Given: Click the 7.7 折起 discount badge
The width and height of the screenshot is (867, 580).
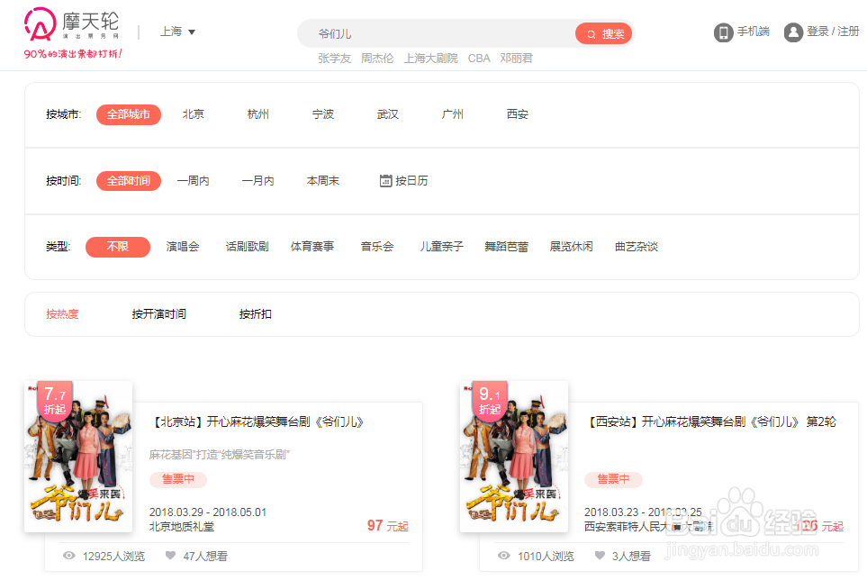Looking at the screenshot, I should coord(55,401).
